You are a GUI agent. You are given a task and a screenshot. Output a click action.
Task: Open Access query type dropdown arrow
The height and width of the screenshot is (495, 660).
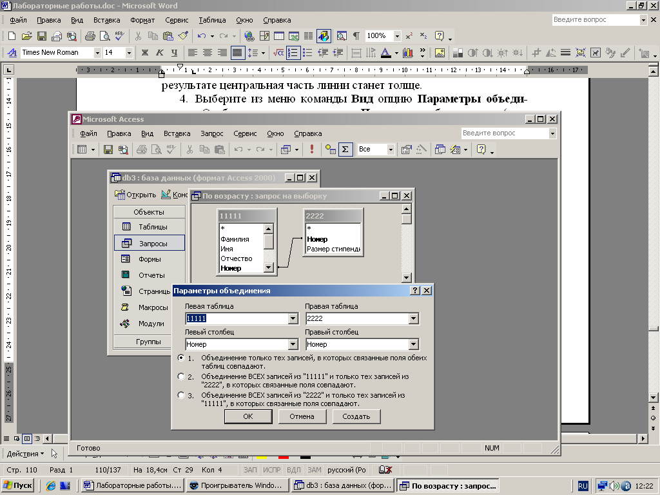[x=296, y=150]
